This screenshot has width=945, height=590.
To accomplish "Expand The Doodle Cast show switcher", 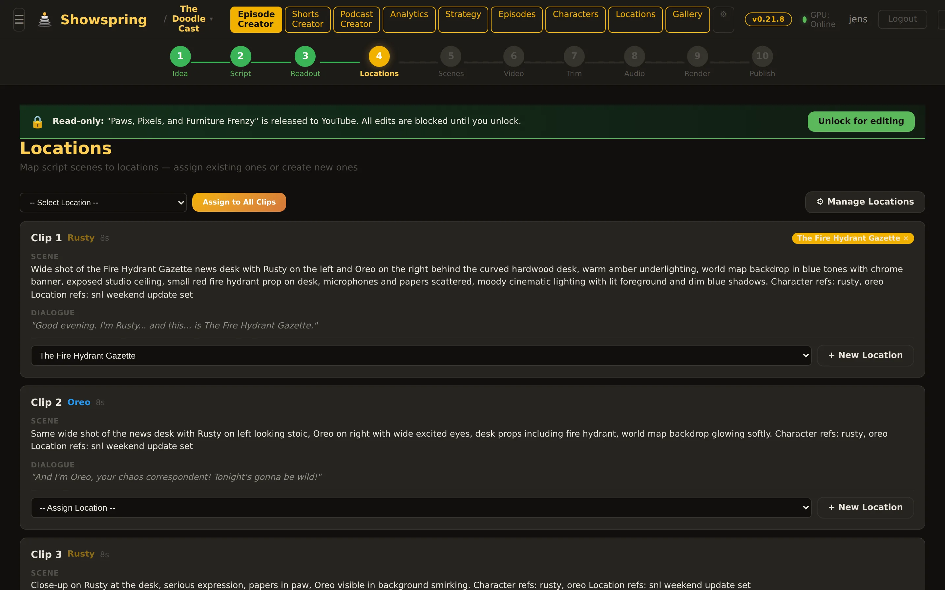I will [x=193, y=19].
